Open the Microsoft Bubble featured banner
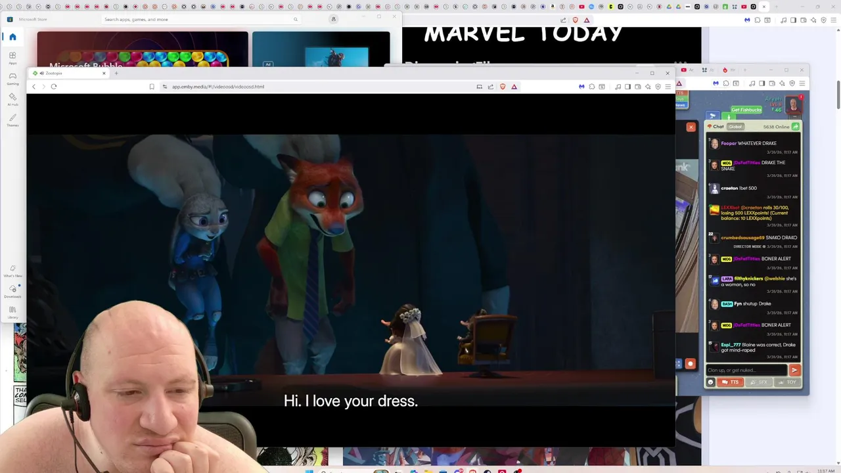The width and height of the screenshot is (841, 473). pyautogui.click(x=143, y=49)
